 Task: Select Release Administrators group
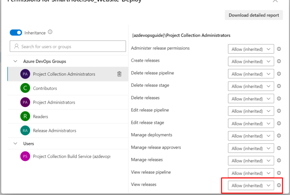click(x=54, y=131)
